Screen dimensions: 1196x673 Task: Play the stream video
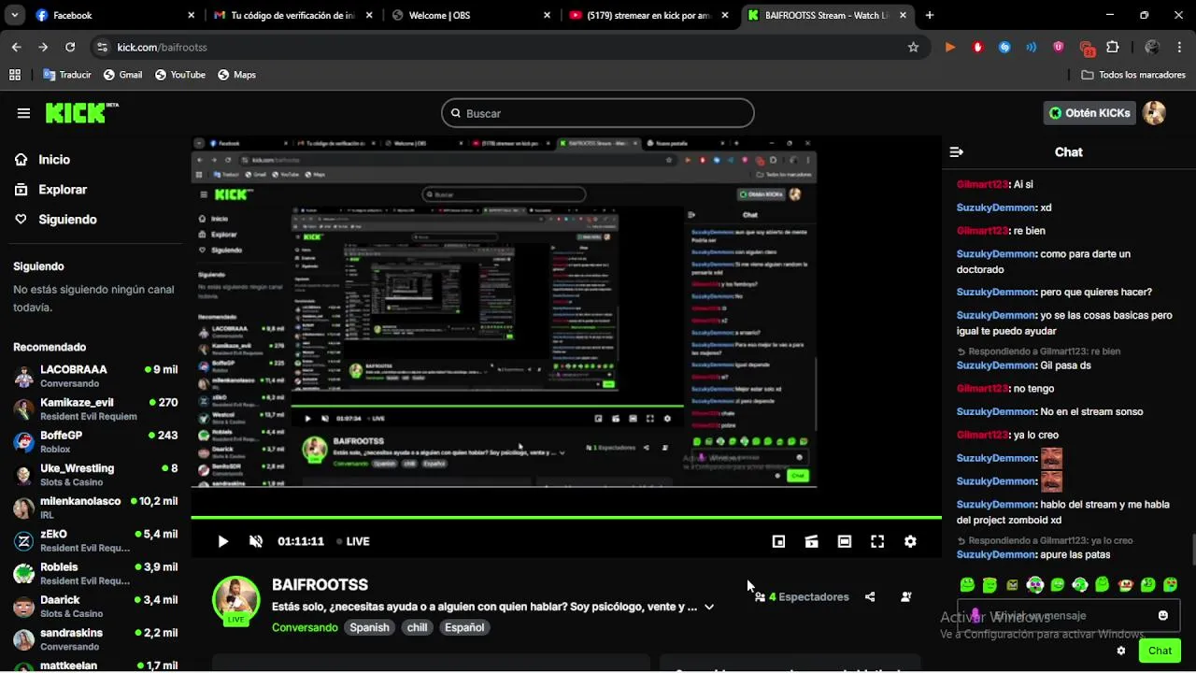222,541
